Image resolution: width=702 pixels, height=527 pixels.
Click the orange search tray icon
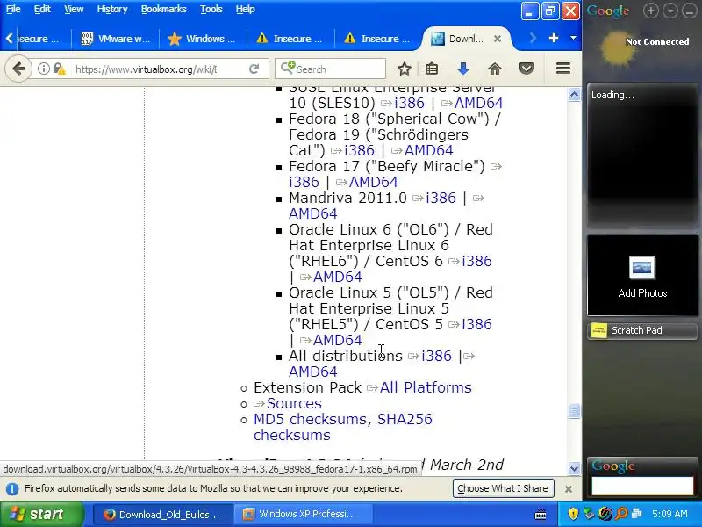pos(621,514)
